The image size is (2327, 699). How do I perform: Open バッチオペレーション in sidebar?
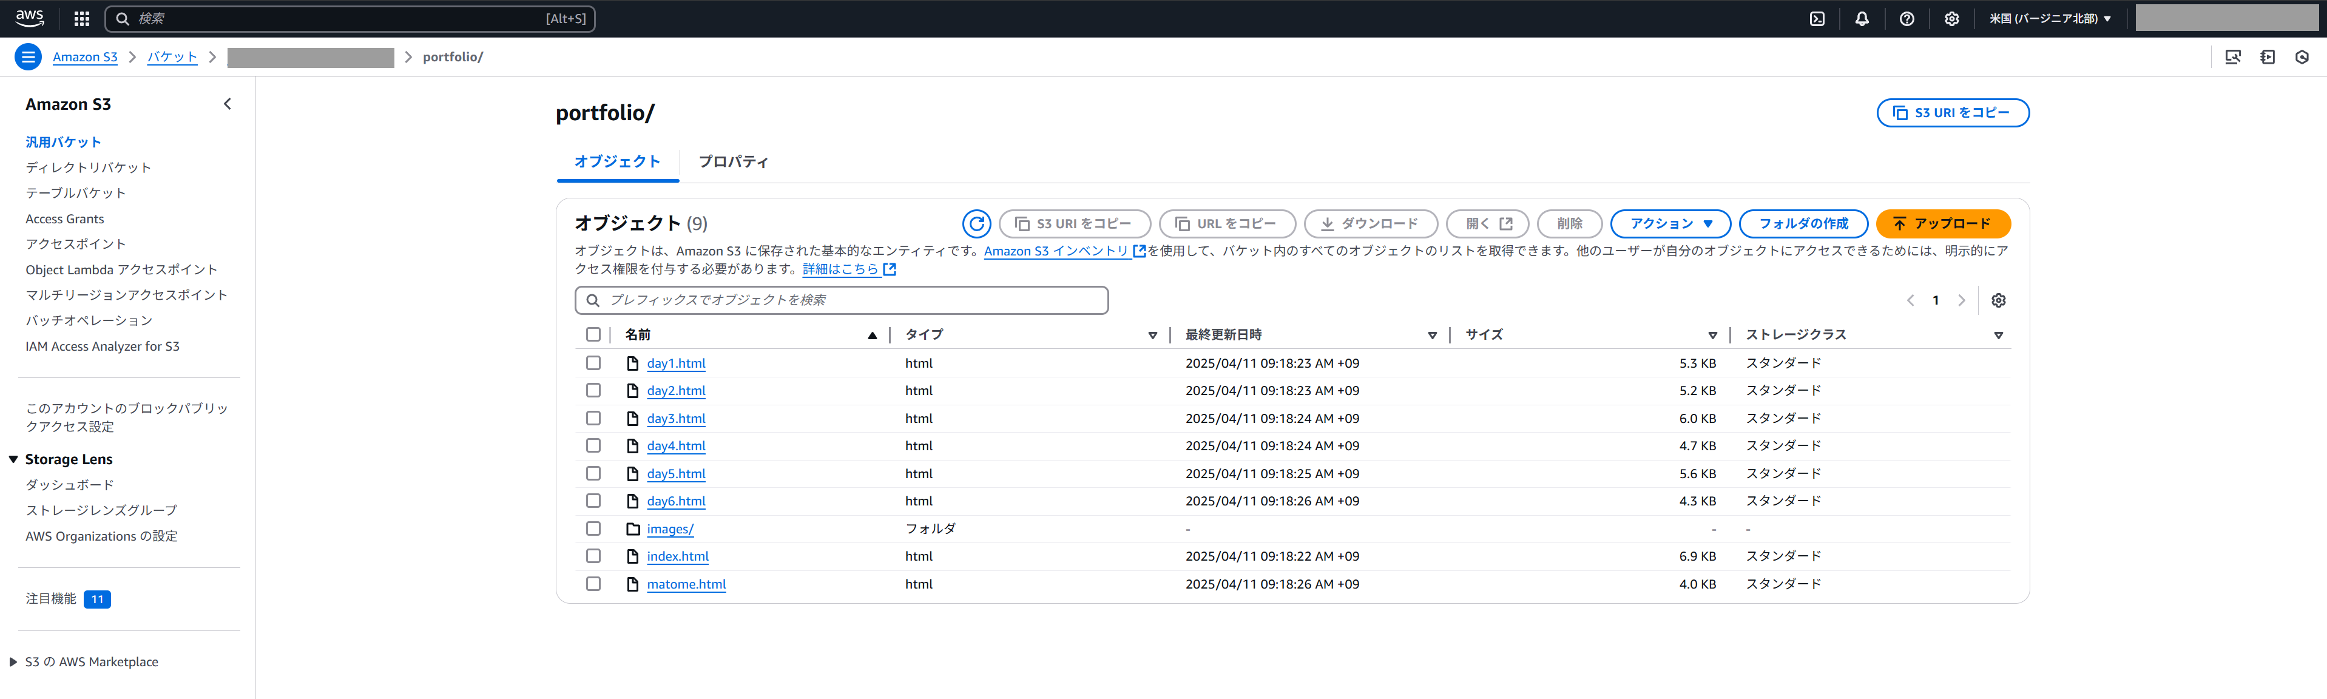pos(89,320)
